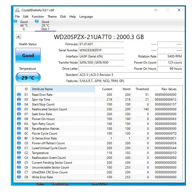Click the status orb for Recalibration Retries

coord(19,128)
